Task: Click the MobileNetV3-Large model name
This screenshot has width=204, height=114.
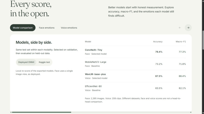Action: click(95, 62)
